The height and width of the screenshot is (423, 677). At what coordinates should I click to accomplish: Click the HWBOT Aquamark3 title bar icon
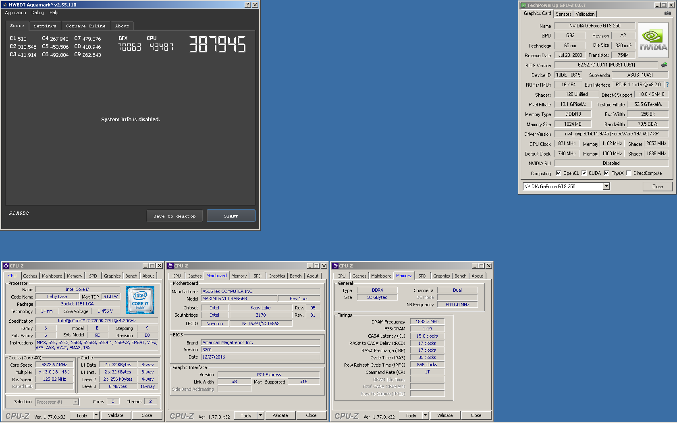point(5,5)
